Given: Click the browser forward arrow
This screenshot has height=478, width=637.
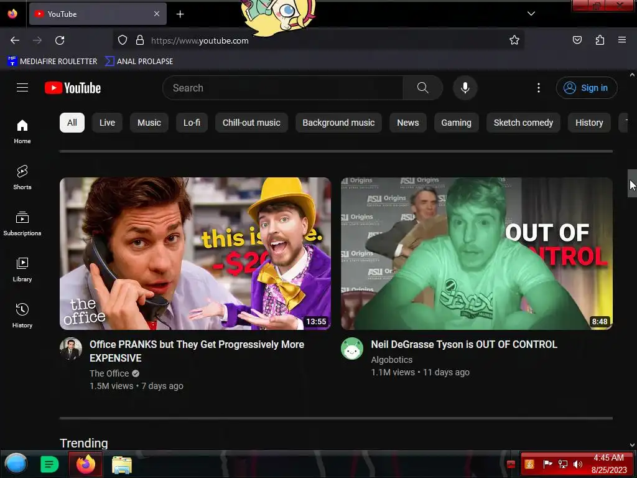Looking at the screenshot, I should point(37,40).
